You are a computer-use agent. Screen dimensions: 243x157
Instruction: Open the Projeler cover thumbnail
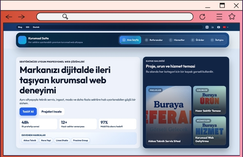coord(169,115)
